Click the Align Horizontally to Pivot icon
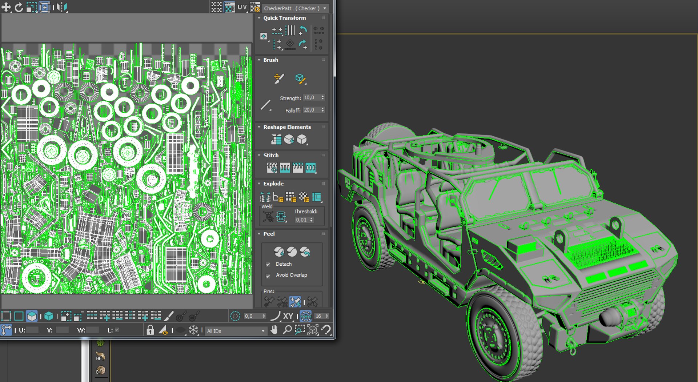This screenshot has height=382, width=698. (277, 31)
